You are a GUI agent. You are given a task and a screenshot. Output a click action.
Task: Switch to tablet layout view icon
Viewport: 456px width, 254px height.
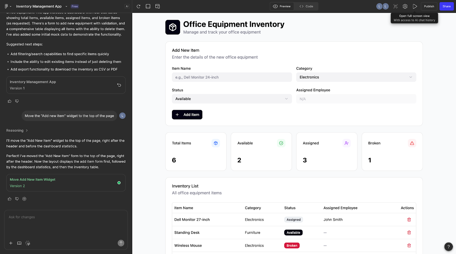pos(148,6)
